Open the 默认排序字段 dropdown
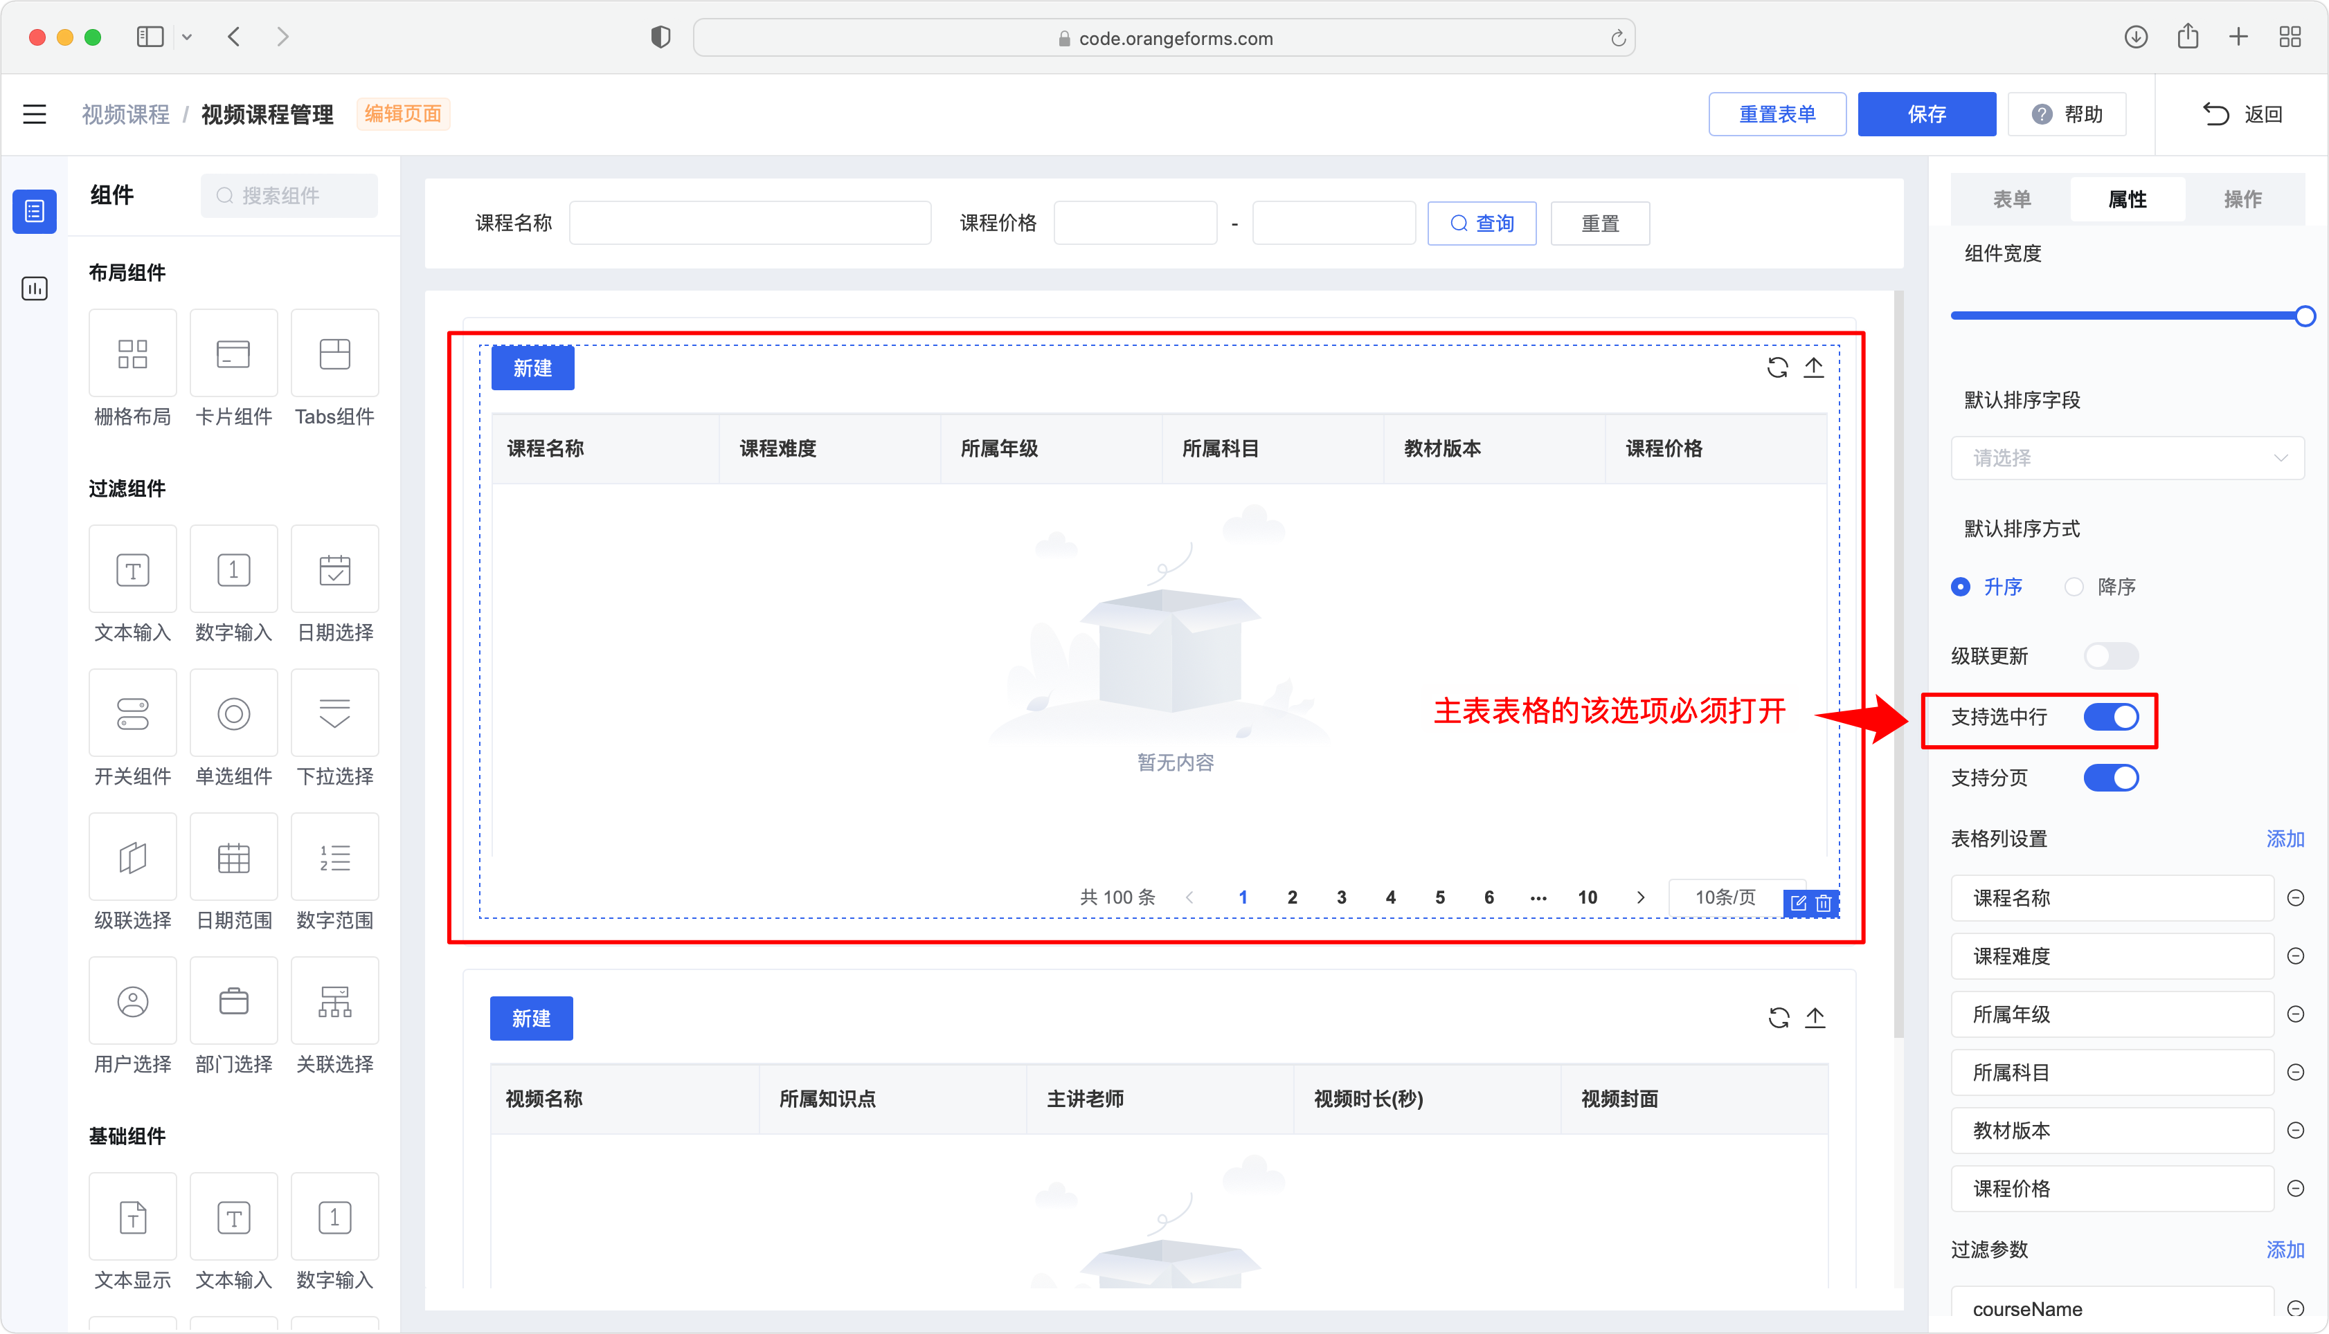2329x1334 pixels. tap(2126, 458)
